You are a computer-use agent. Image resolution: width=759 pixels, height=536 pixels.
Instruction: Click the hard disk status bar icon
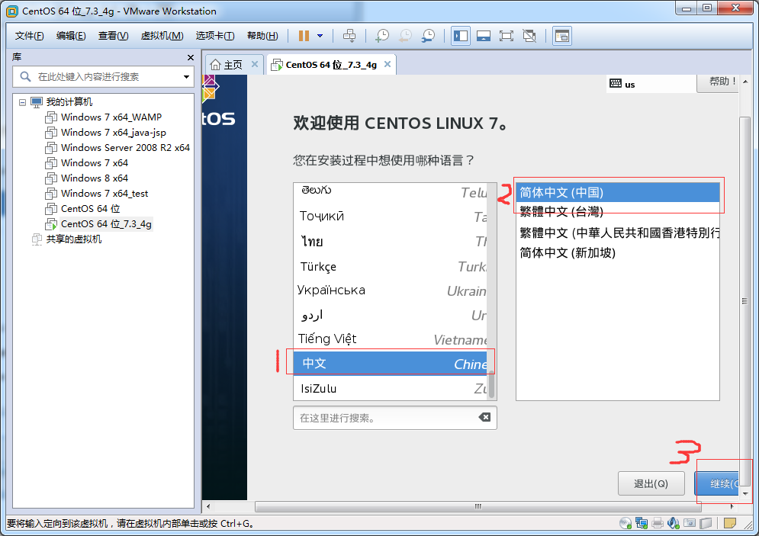click(706, 523)
